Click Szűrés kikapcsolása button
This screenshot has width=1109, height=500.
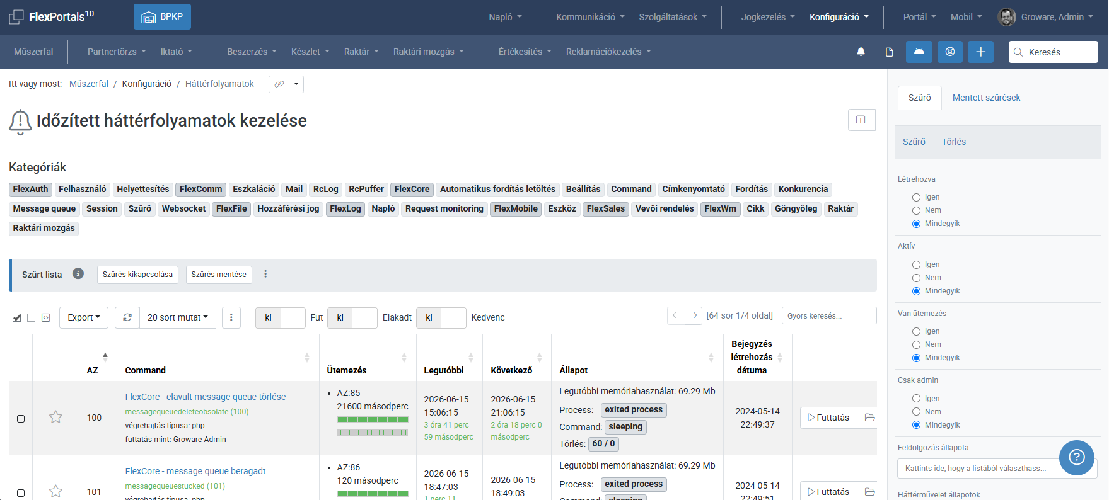[x=137, y=275]
